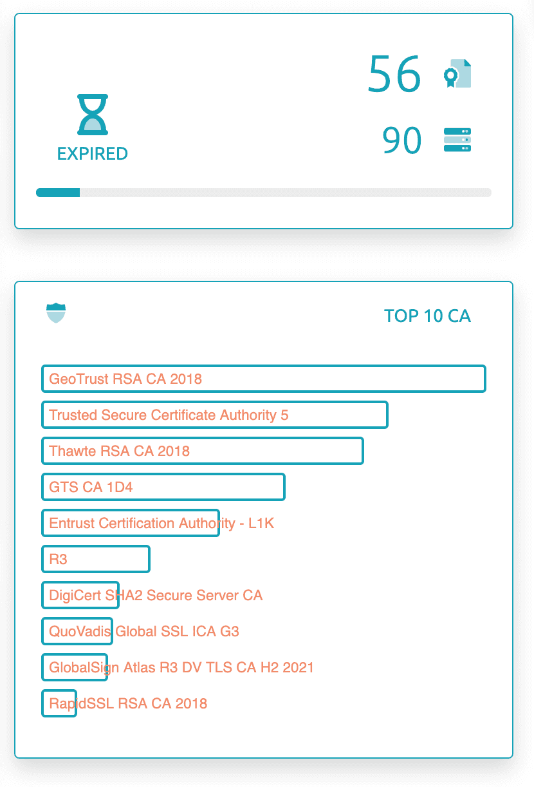Click the shield icon in Top 10 CA panel
534x787 pixels.
[57, 314]
